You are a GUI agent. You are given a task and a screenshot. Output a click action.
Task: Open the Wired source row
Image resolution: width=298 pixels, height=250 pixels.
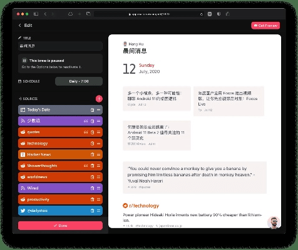coord(60,188)
